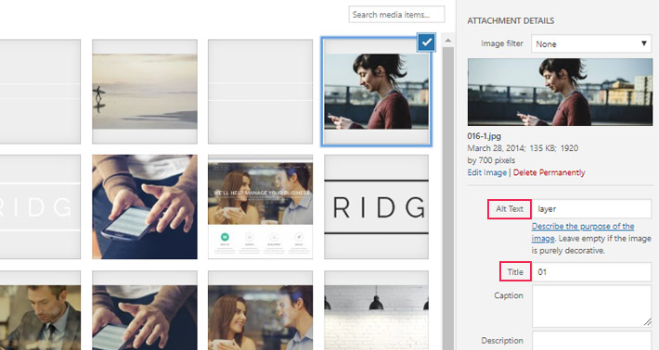This screenshot has height=350, width=659.
Task: Select the surfer on beach thumbnail
Action: pos(145,92)
